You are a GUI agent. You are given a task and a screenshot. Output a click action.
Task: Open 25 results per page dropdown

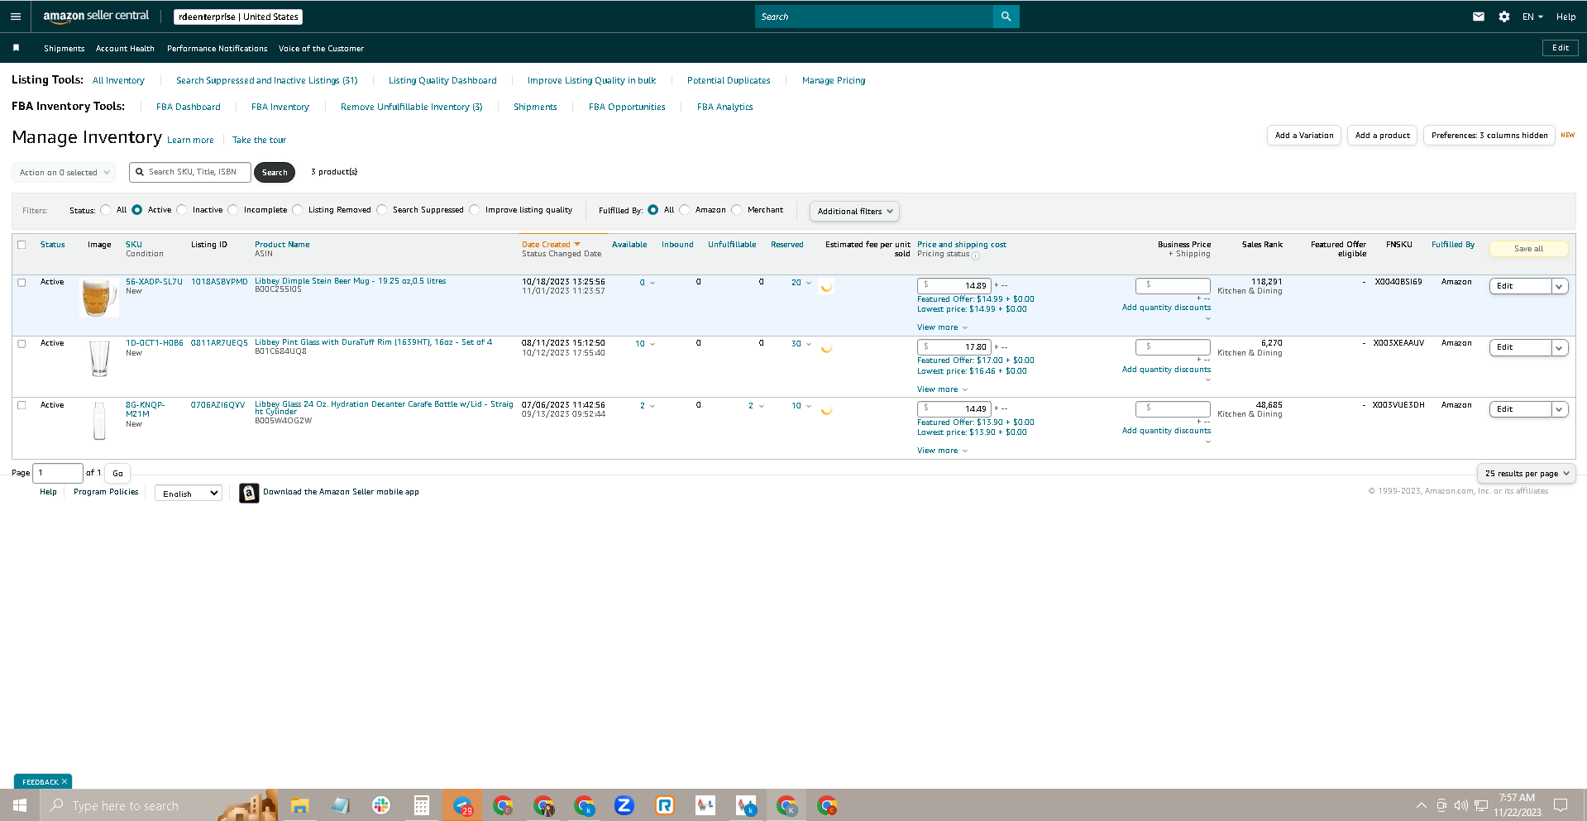pos(1526,474)
